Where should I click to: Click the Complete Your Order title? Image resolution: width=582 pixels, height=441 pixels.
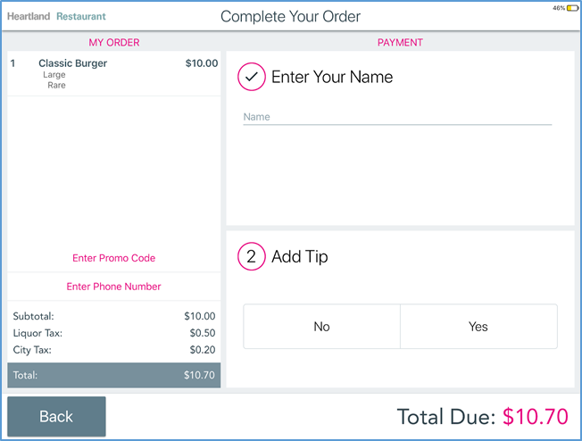tap(290, 16)
